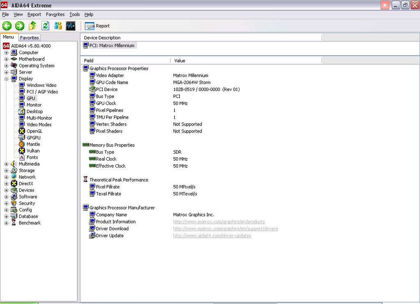The image size is (420, 304).
Task: Click the Monitor icon in the tree
Action: (x=22, y=105)
